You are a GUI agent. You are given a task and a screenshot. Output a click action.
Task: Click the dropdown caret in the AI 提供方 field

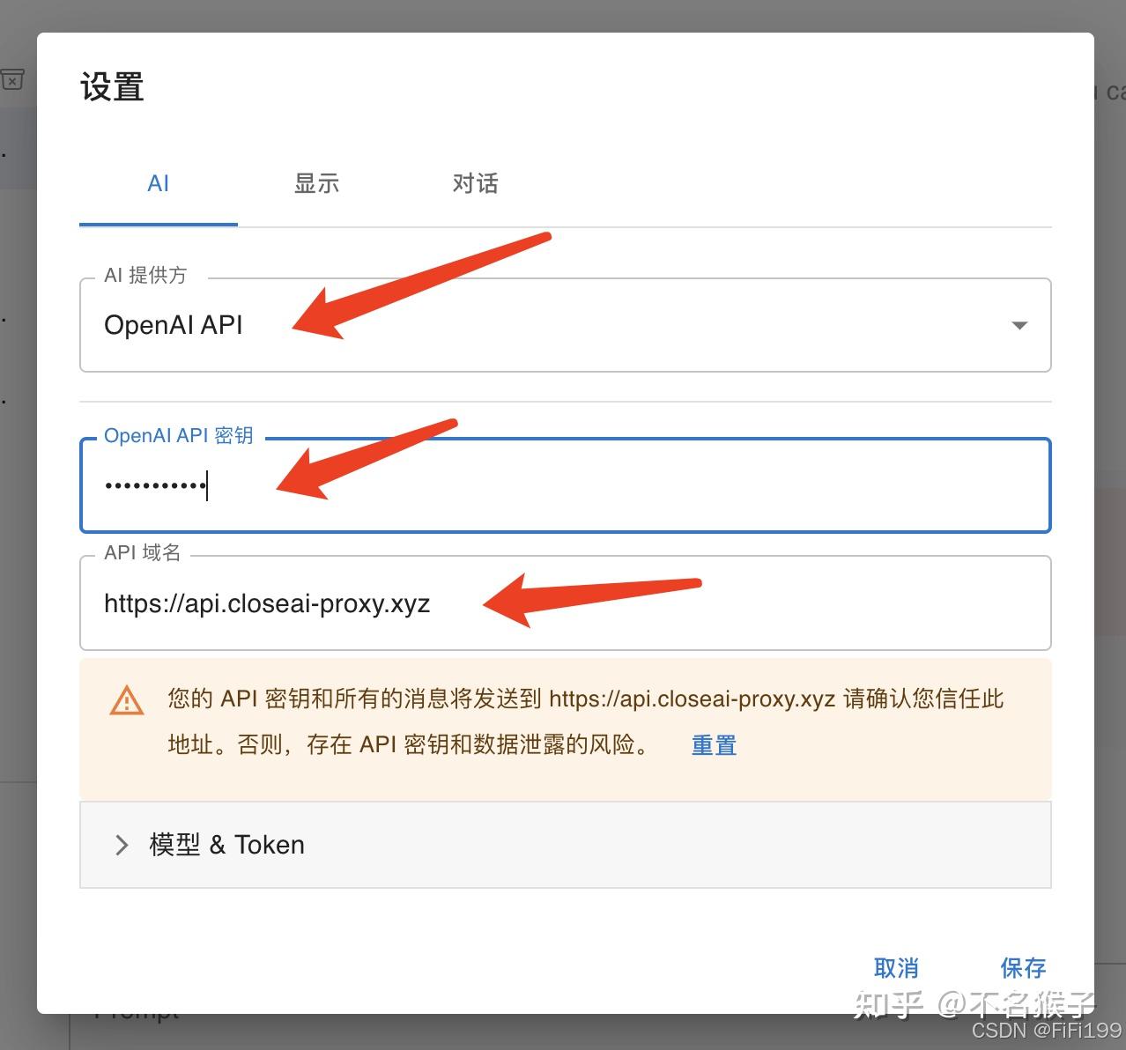pyautogui.click(x=1019, y=325)
